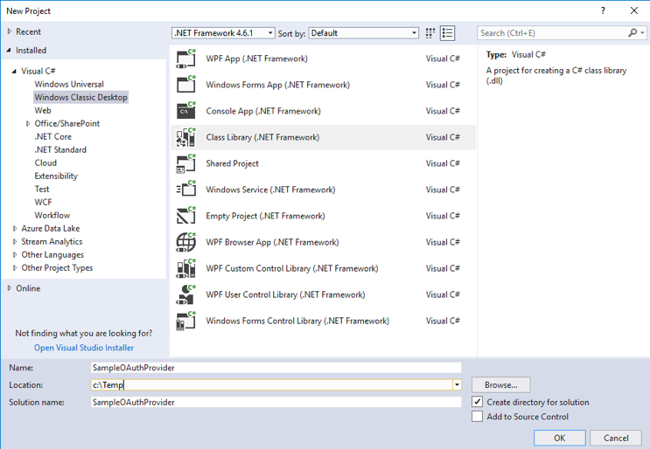This screenshot has height=449, width=650.
Task: Click the Empty Project template icon
Action: pos(185,216)
